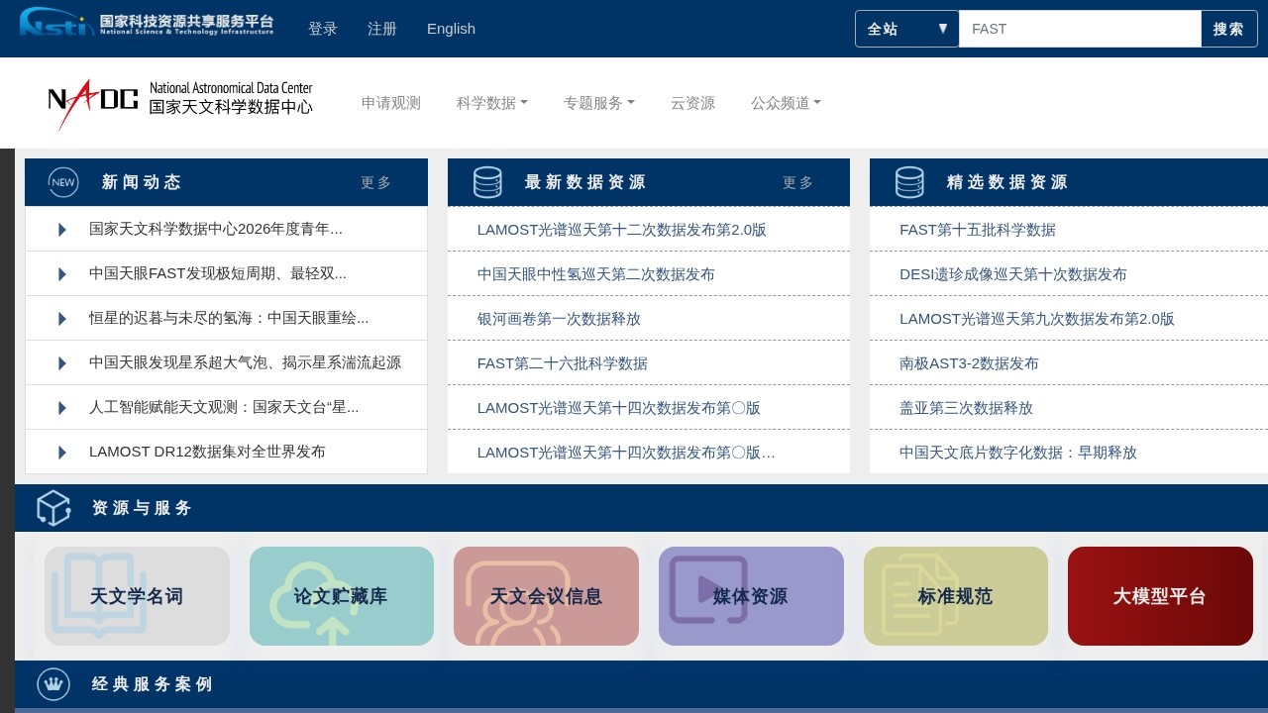Open the 申请观测 nav item

point(391,103)
